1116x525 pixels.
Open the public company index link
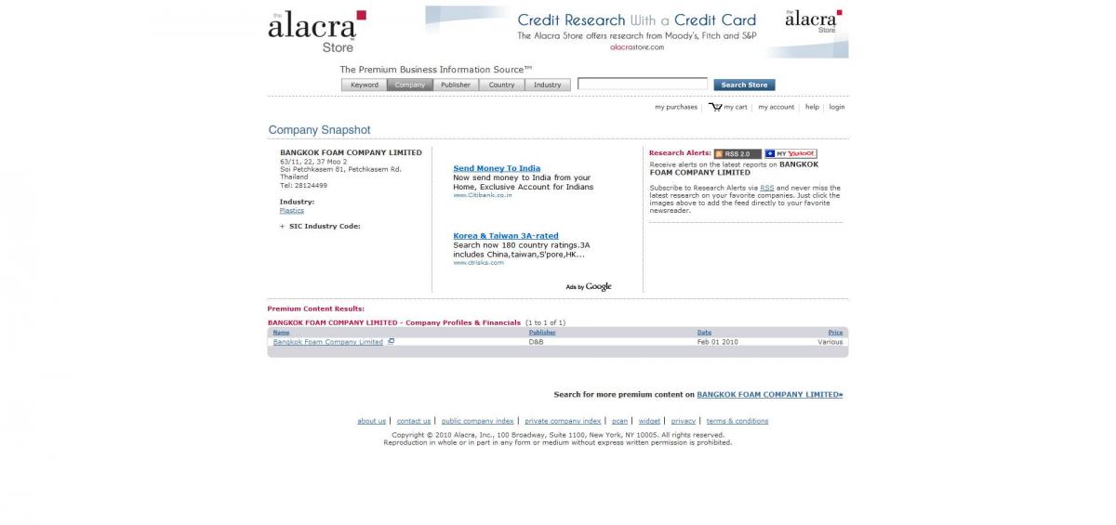click(x=477, y=421)
